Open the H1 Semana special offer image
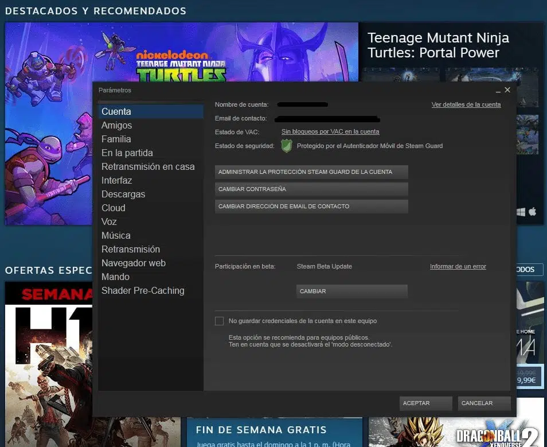 click(x=49, y=364)
